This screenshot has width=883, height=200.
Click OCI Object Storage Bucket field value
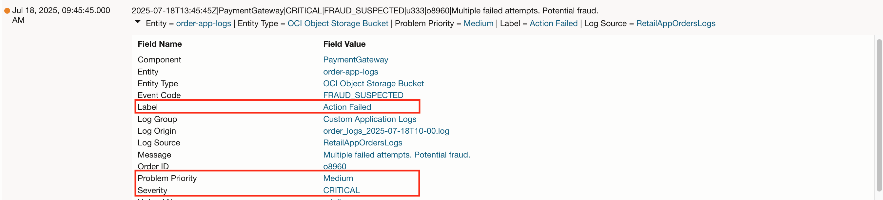pos(373,84)
